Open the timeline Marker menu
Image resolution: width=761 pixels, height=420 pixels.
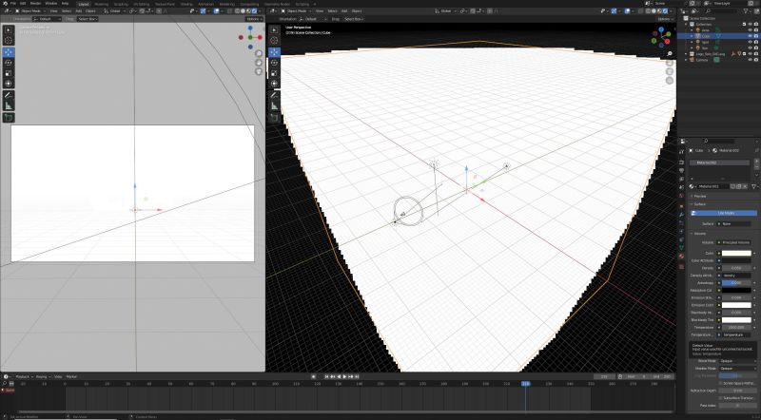coord(71,376)
